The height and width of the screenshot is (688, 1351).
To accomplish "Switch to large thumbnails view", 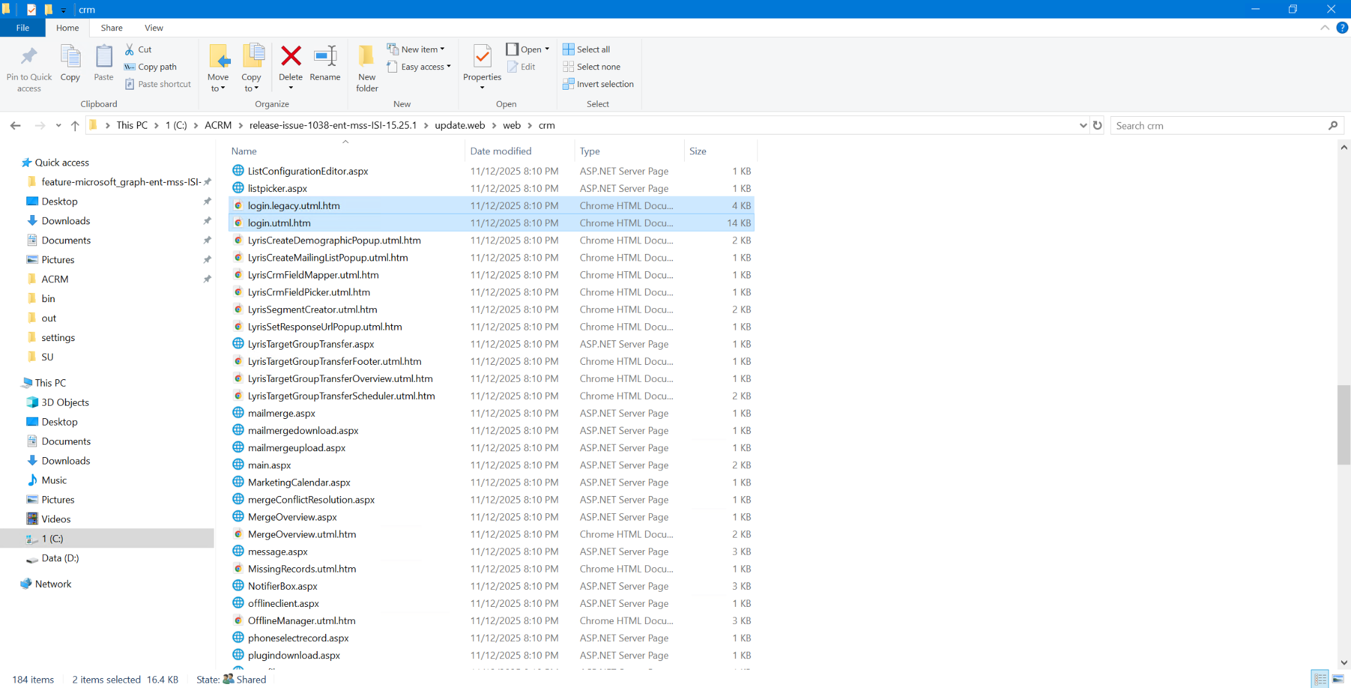I will coord(1338,679).
